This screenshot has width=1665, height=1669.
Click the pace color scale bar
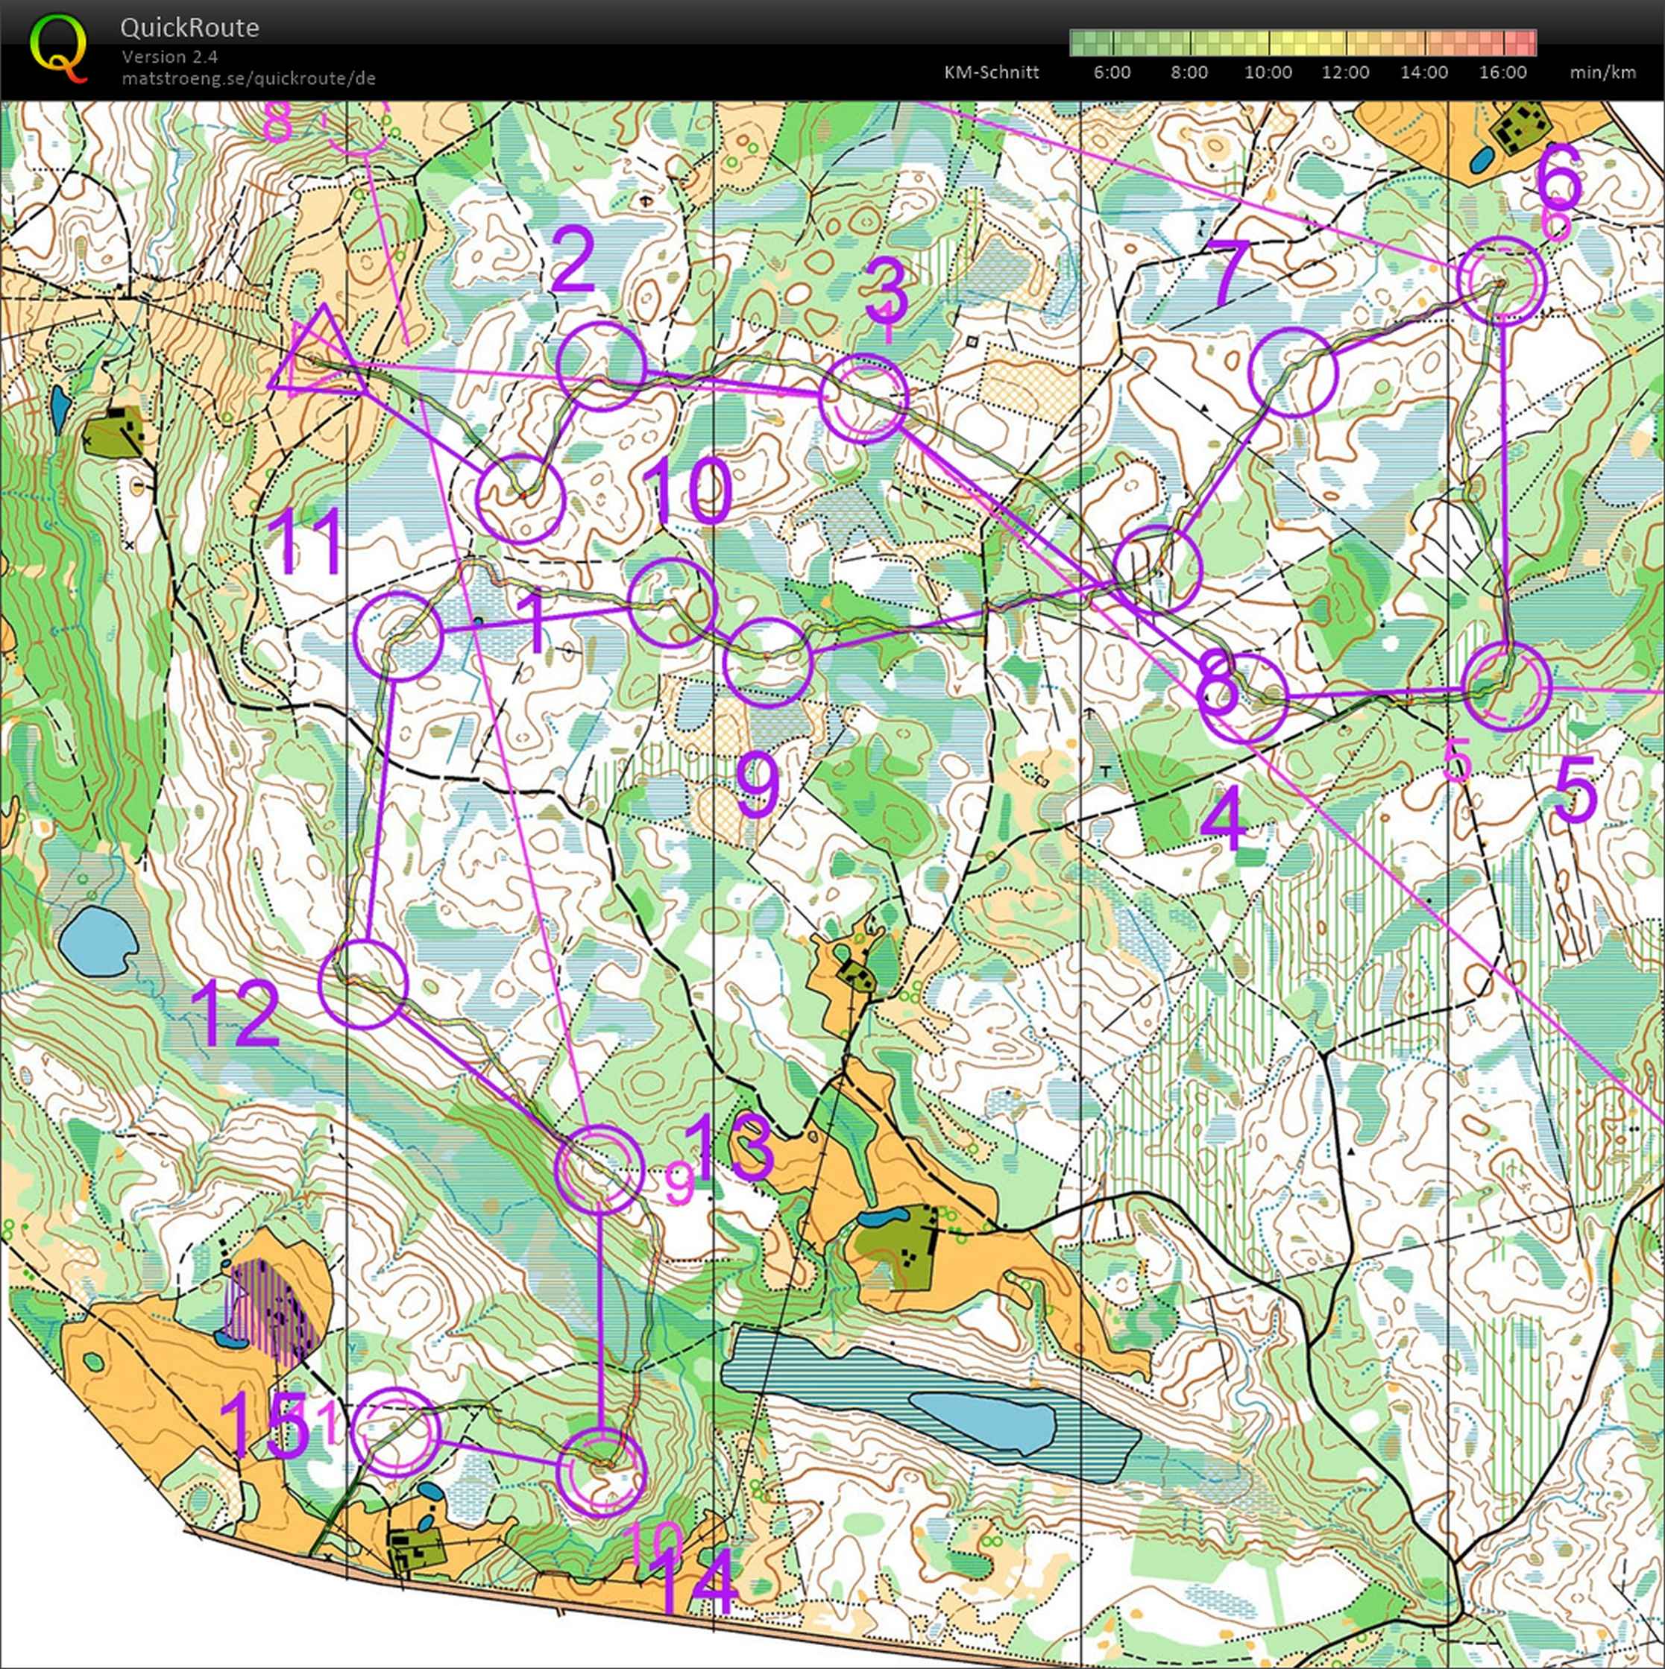(1302, 42)
